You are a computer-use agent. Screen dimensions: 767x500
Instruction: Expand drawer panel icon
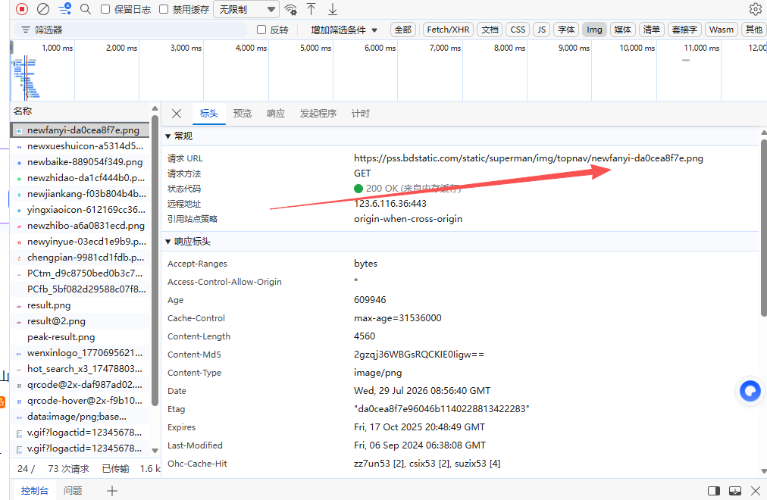pyautogui.click(x=734, y=491)
